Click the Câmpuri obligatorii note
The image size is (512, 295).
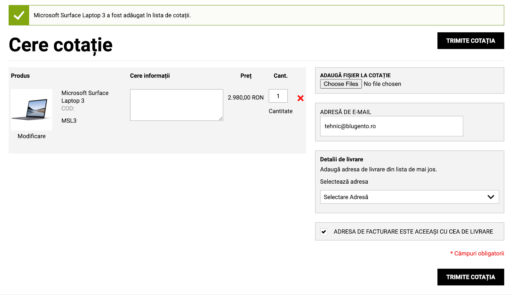pos(477,253)
